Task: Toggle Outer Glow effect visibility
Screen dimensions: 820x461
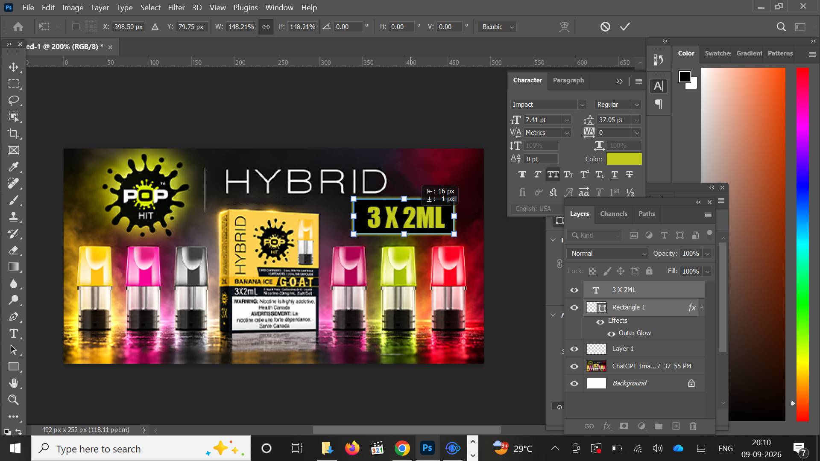Action: pyautogui.click(x=611, y=333)
